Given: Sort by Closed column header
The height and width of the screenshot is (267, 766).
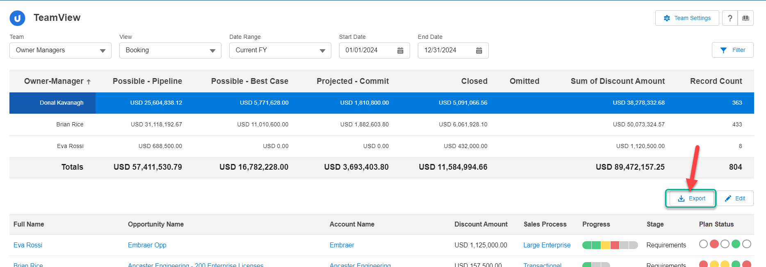Looking at the screenshot, I should click(474, 81).
